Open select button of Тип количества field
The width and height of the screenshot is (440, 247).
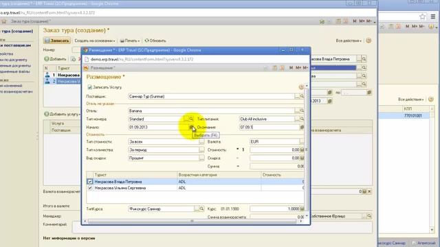[x=201, y=150]
